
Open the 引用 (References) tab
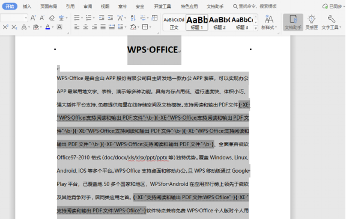pos(70,7)
